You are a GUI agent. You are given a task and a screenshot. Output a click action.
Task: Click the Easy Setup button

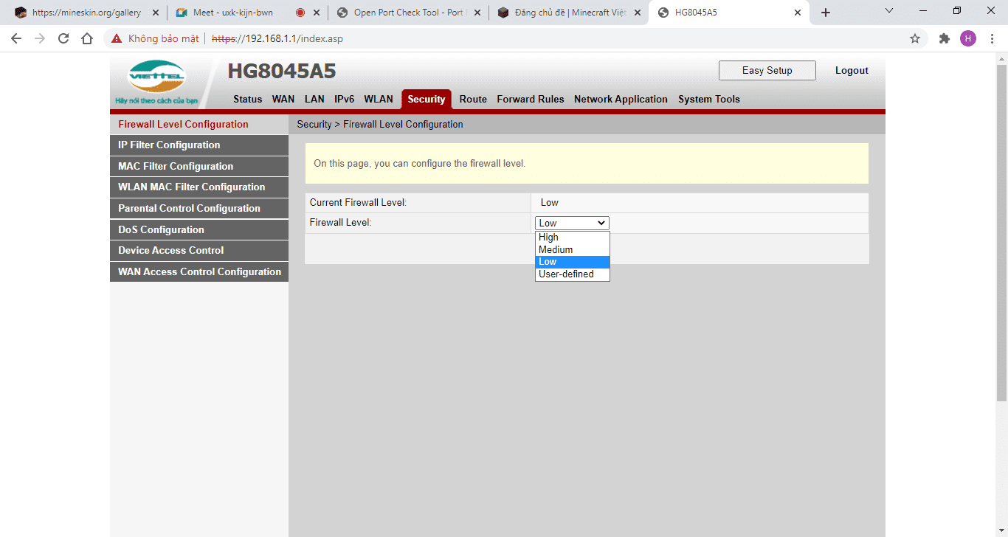pyautogui.click(x=767, y=70)
